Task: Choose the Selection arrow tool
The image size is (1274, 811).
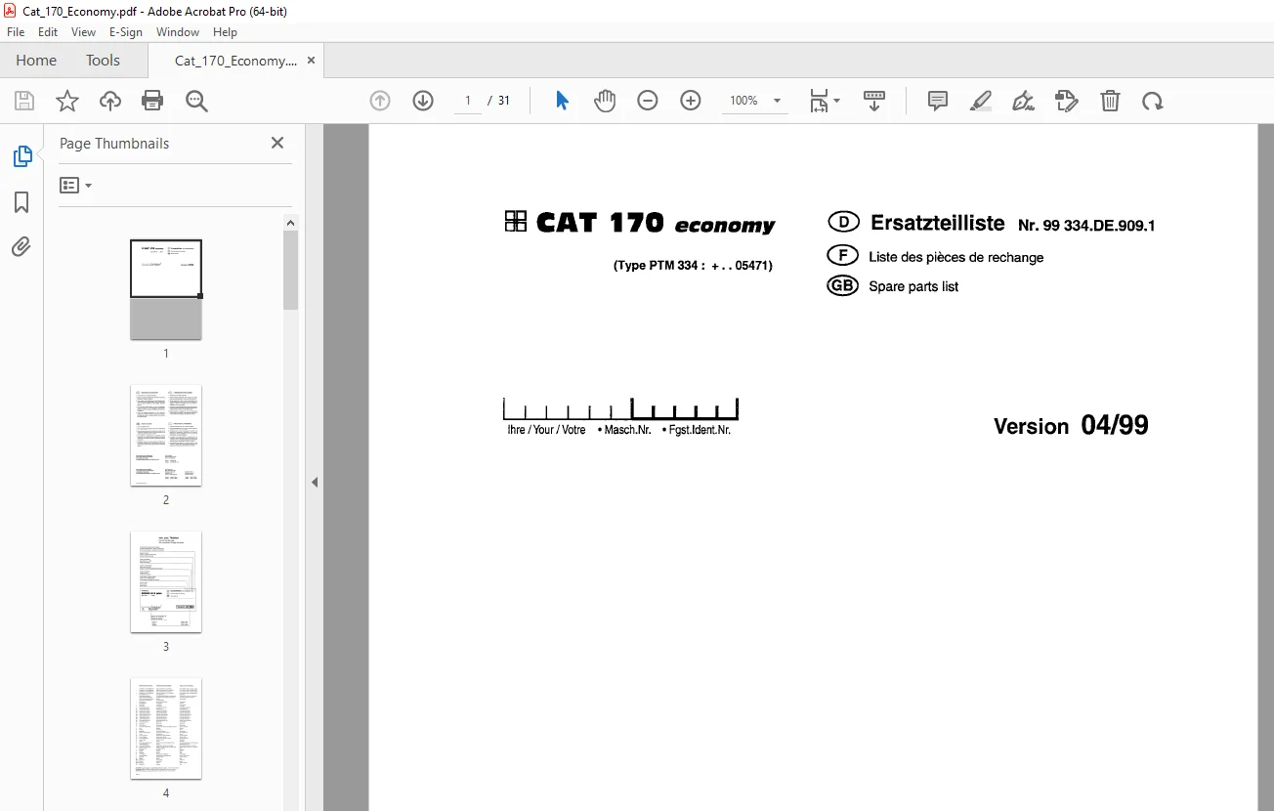Action: click(x=562, y=101)
